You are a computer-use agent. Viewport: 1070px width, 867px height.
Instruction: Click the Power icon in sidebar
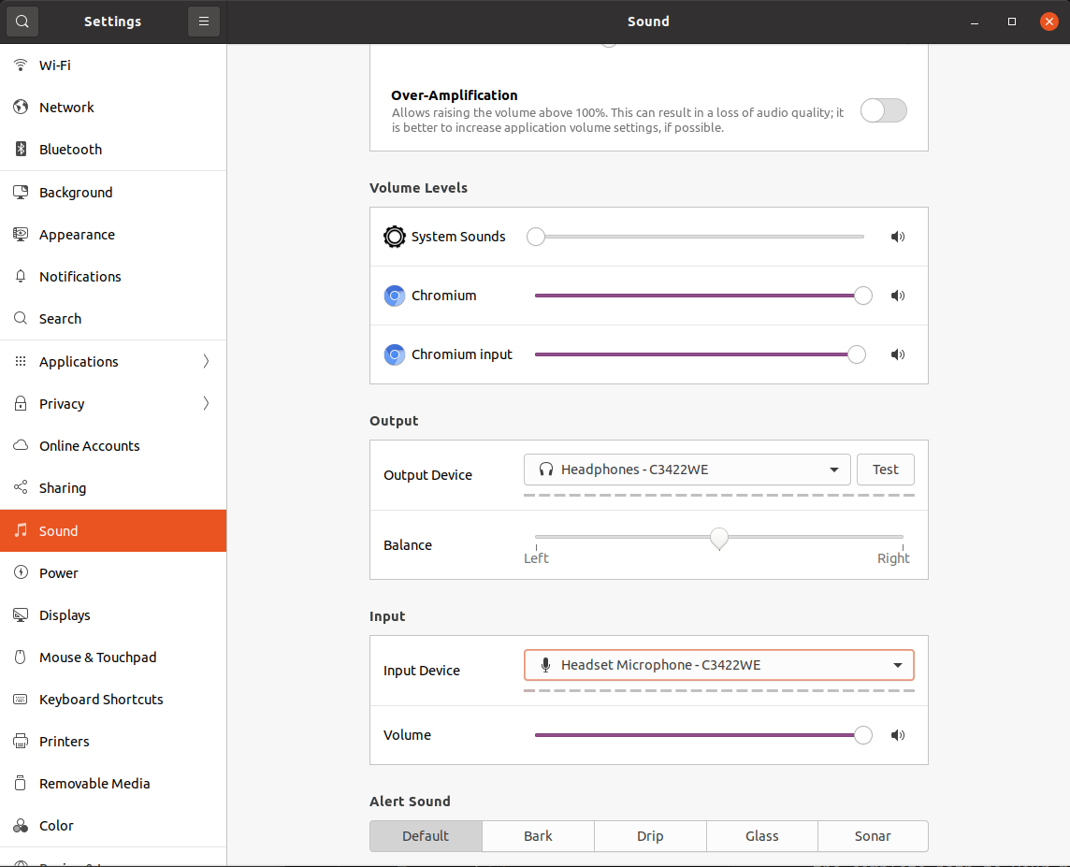[21, 572]
